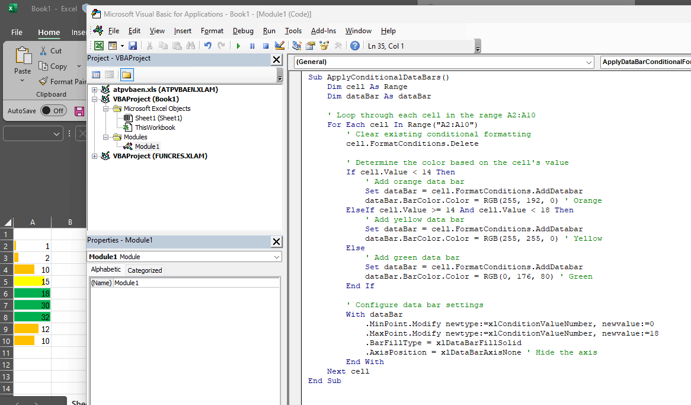Switch to the Categorized properties tab
Screen dimensions: 691x405
pos(145,270)
